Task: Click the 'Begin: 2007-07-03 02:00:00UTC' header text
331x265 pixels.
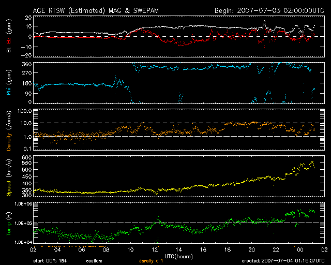Action: pyautogui.click(x=269, y=10)
